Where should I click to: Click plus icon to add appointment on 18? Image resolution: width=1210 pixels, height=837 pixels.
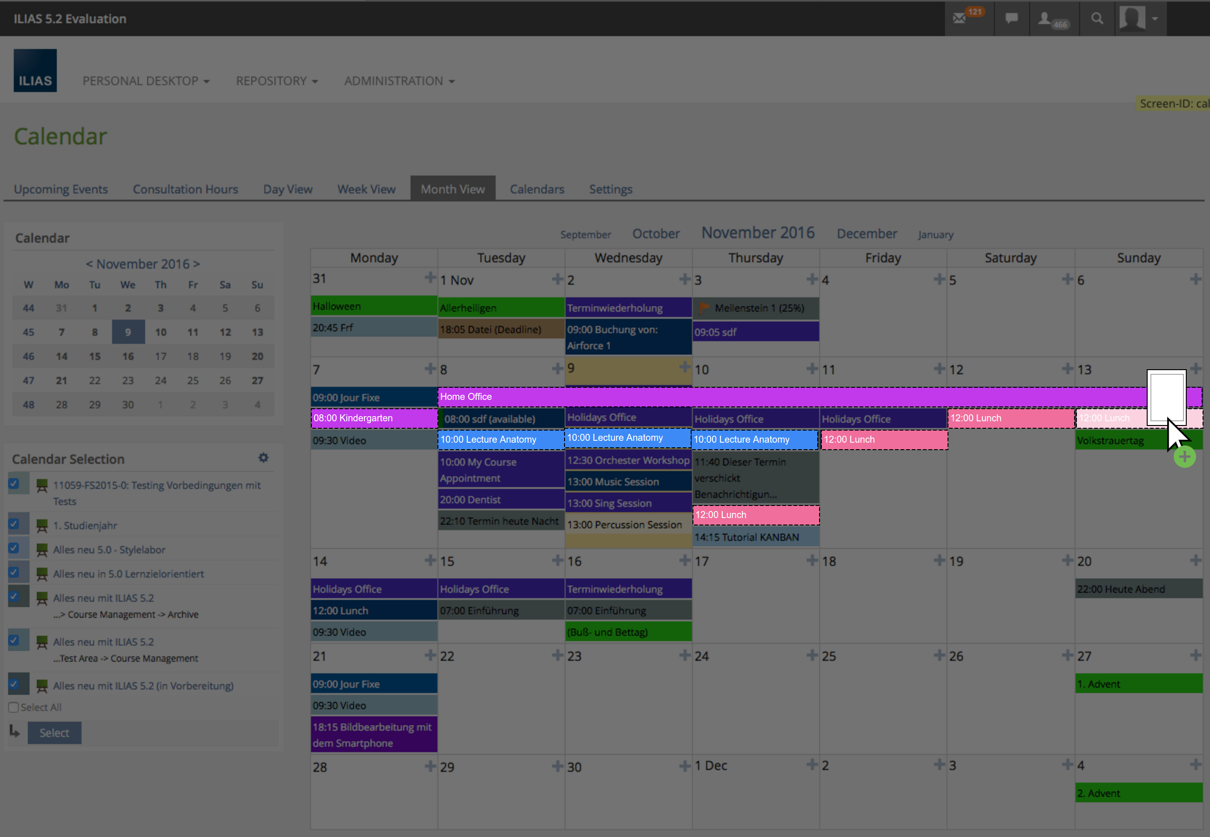point(939,561)
